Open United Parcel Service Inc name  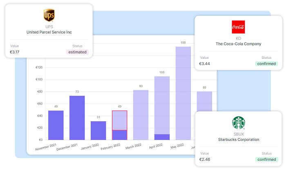point(49,32)
